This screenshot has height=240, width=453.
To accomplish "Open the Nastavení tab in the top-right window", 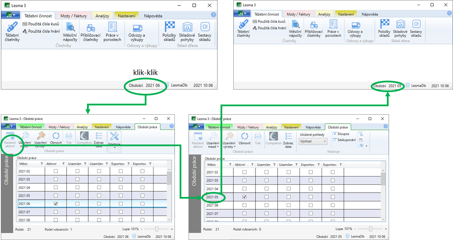I will tap(346, 14).
